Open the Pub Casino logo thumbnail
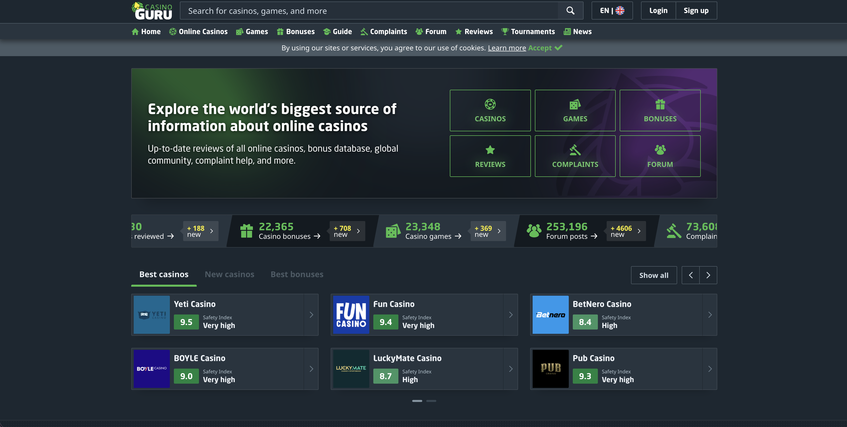Screen dimensions: 847x427 [x=550, y=369]
